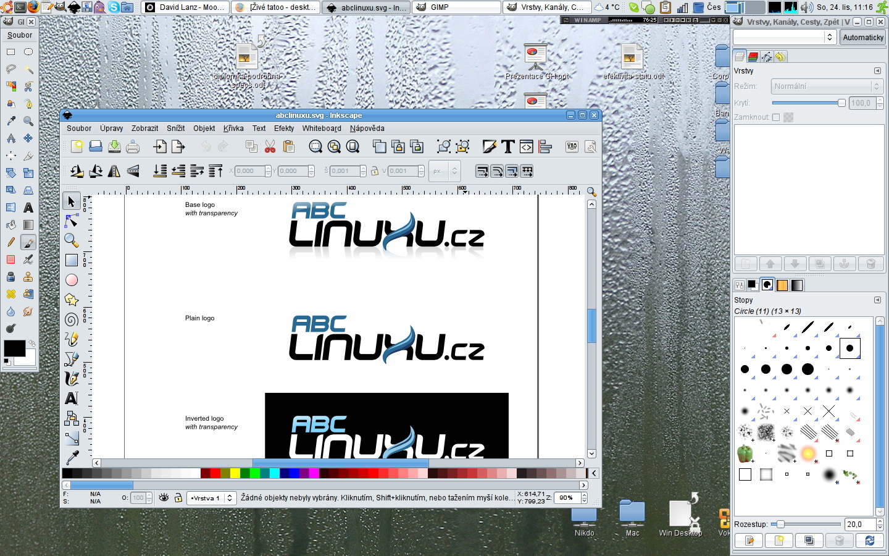Screen dimensions: 889x556
Task: Open the XML editor icon
Action: [x=527, y=146]
